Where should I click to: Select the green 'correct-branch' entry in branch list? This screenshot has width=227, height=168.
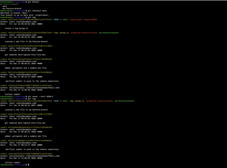[x=10, y=4]
